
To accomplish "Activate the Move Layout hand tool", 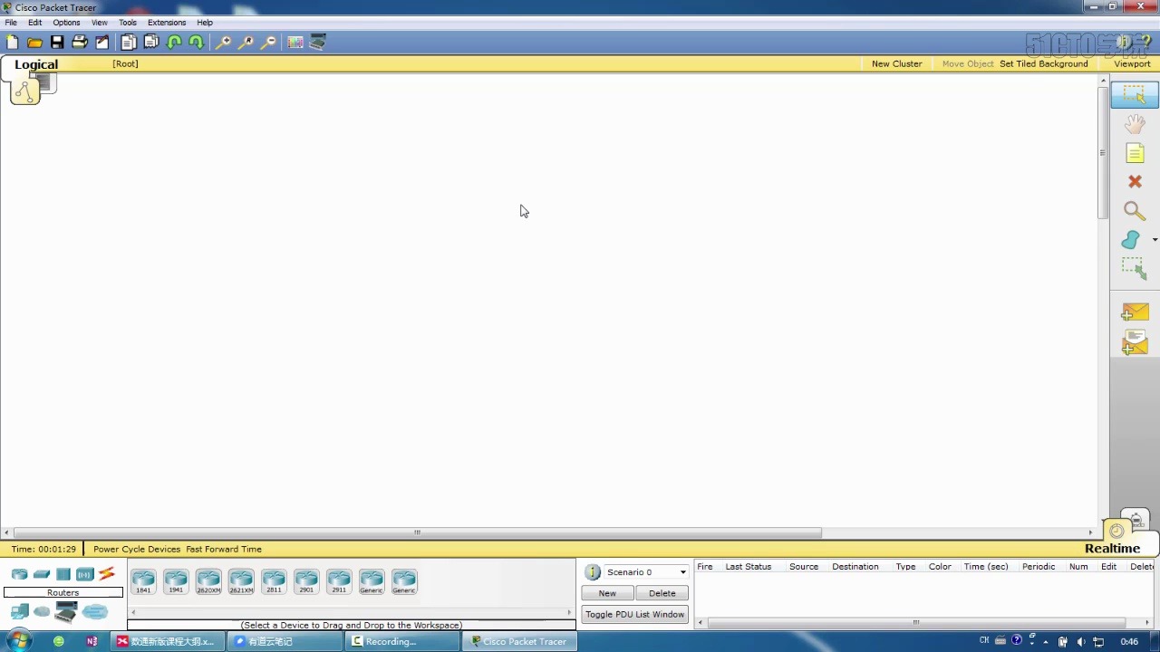I will click(x=1135, y=124).
